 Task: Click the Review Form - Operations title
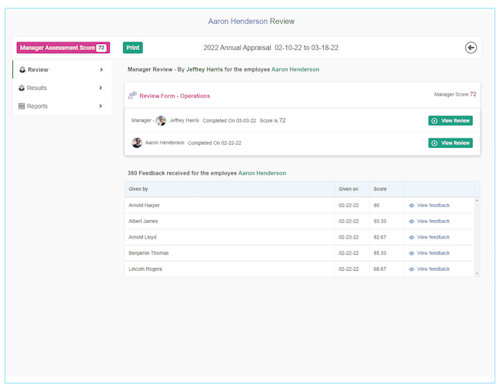pos(175,95)
